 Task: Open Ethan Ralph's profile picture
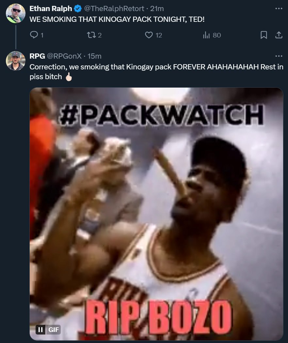pyautogui.click(x=16, y=13)
